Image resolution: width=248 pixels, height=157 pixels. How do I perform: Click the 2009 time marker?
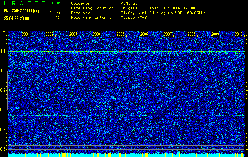pyautogui.click(x=215, y=34)
